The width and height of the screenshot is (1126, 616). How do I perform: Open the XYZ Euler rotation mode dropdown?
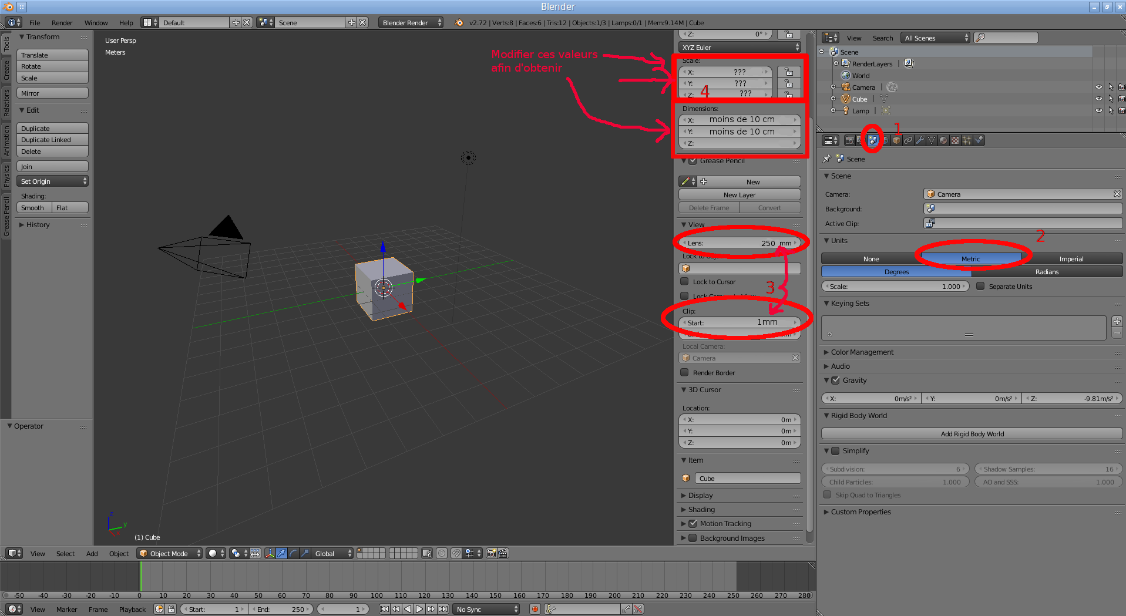coord(740,47)
